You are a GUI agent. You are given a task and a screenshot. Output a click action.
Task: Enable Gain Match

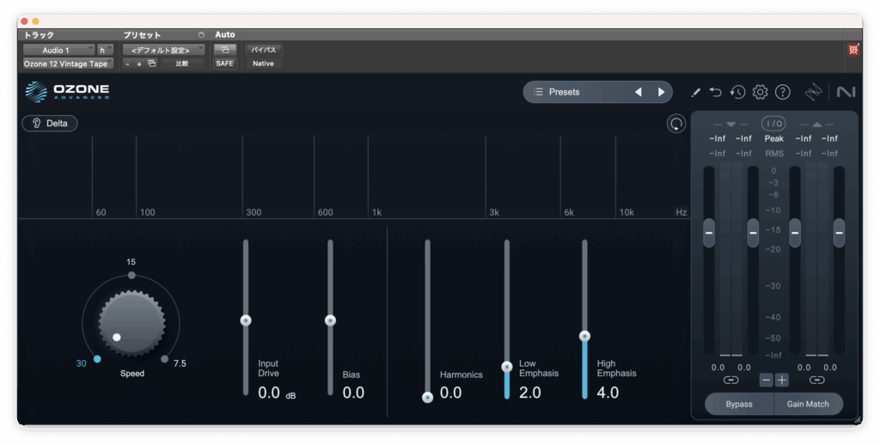(x=807, y=404)
